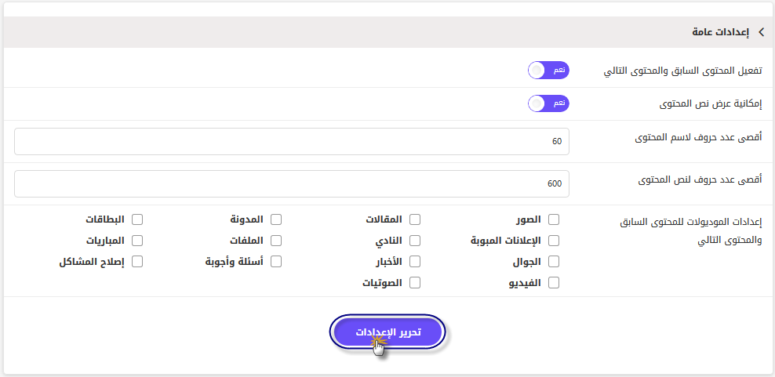Click the أقصى عدد حروف لاسم المحتوى field
This screenshot has width=775, height=377.
(292, 141)
